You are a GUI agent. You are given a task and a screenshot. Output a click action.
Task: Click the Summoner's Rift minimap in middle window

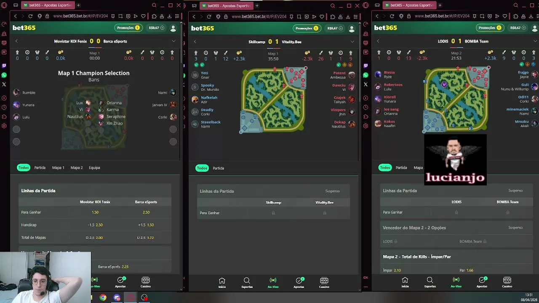click(x=273, y=101)
